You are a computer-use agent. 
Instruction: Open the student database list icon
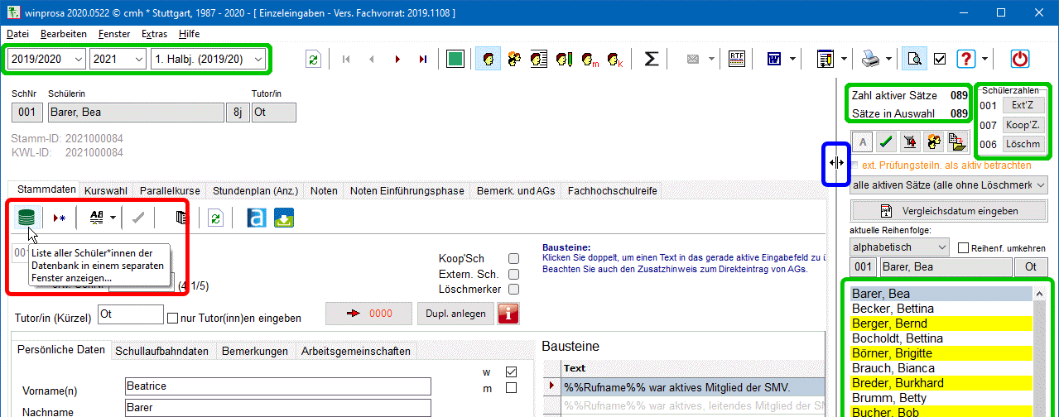[26, 218]
